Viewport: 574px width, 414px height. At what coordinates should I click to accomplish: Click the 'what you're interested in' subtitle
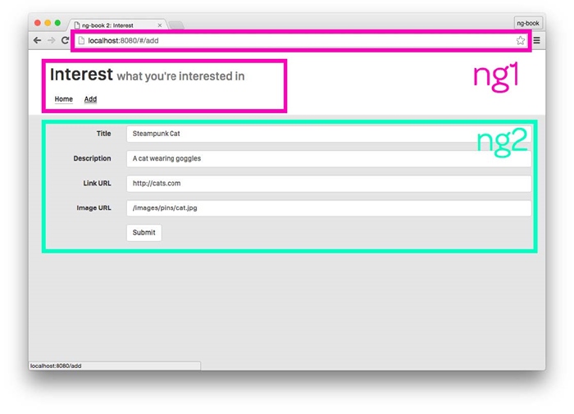180,76
